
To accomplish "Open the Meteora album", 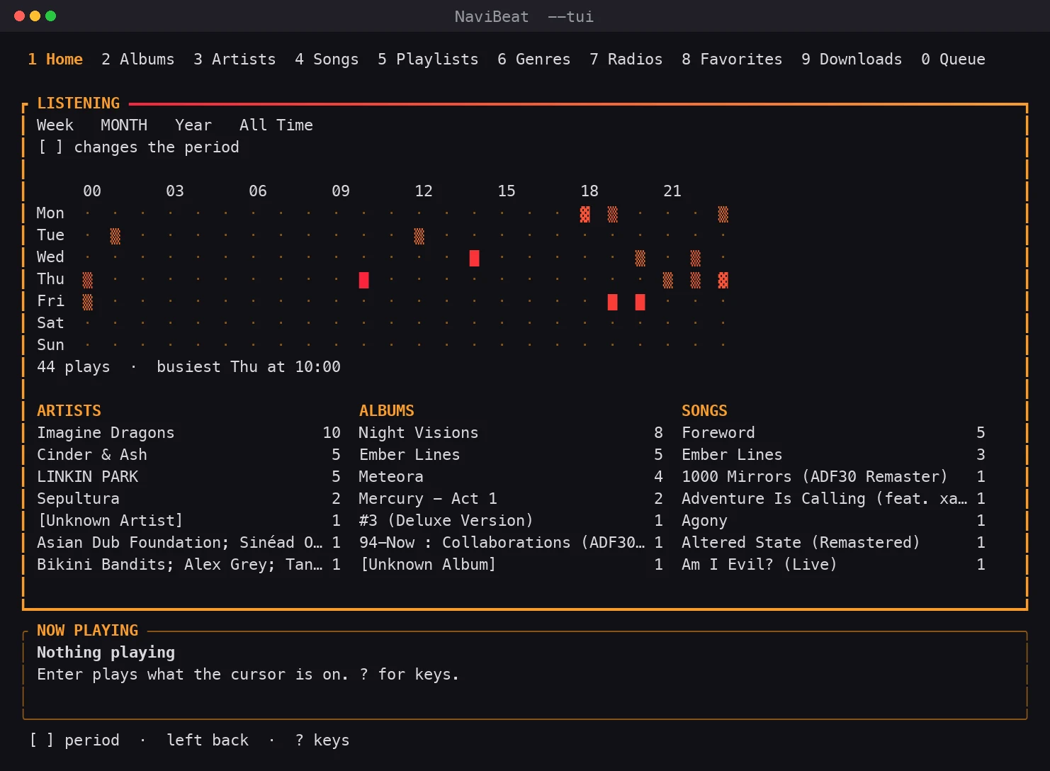I will pyautogui.click(x=511, y=477).
